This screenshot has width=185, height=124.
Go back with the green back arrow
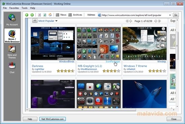27,15
